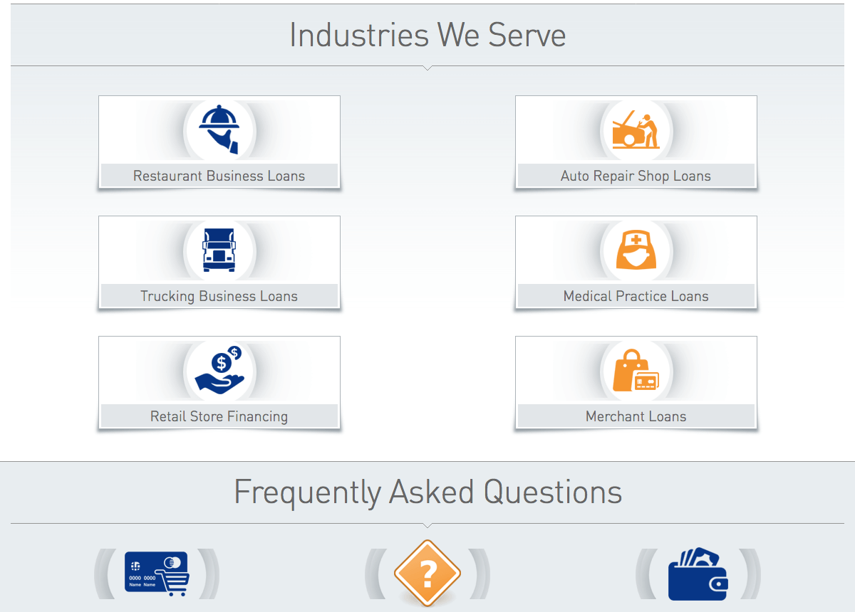Select the credit card shopping cart icon
Screen dimensions: 855x612
coord(157,574)
